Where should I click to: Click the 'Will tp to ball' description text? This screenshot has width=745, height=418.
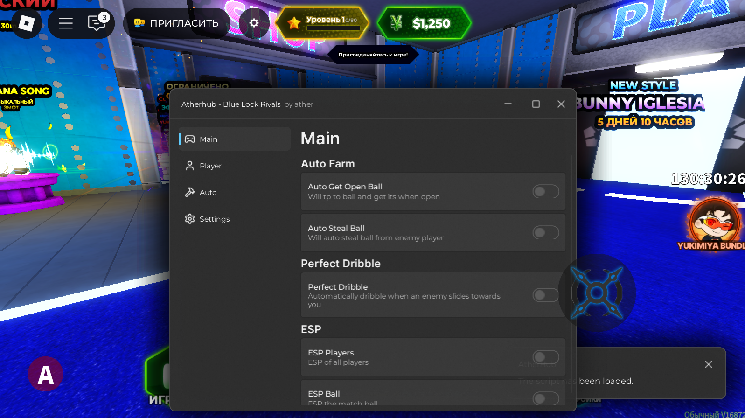(374, 197)
